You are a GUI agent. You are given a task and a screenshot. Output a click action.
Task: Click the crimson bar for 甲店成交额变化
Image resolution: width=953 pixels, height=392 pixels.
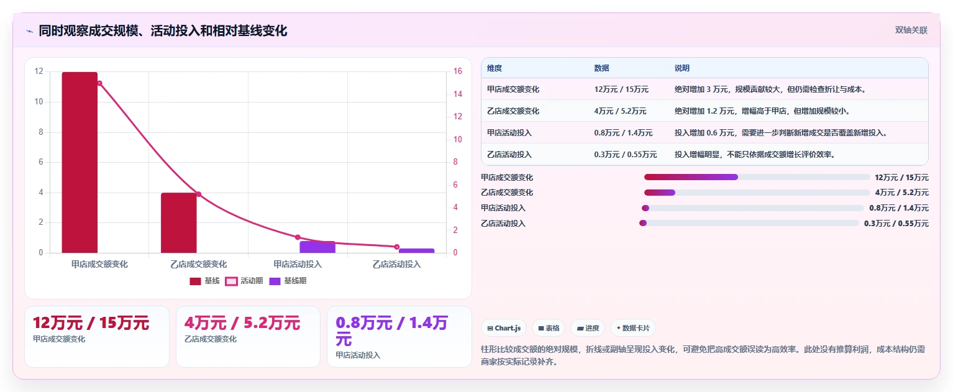(x=80, y=162)
